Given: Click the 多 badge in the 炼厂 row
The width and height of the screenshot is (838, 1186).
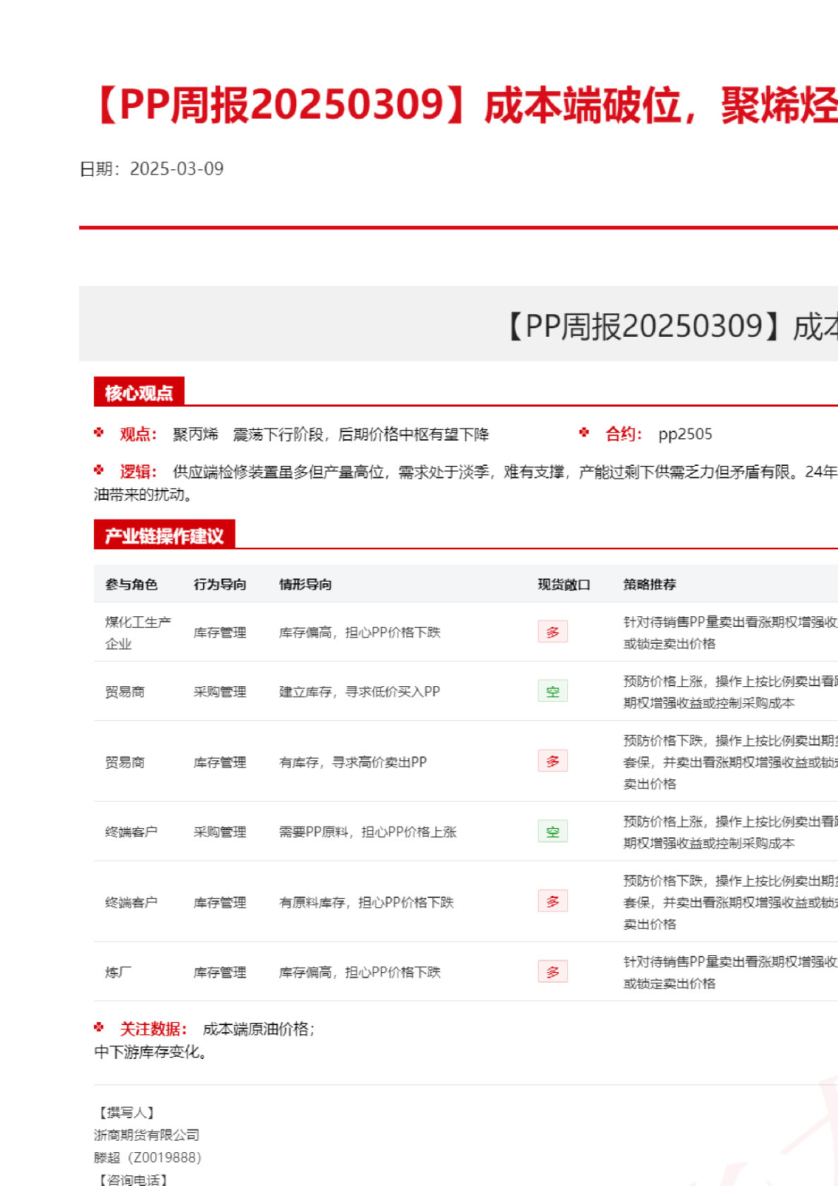Looking at the screenshot, I should pos(552,972).
